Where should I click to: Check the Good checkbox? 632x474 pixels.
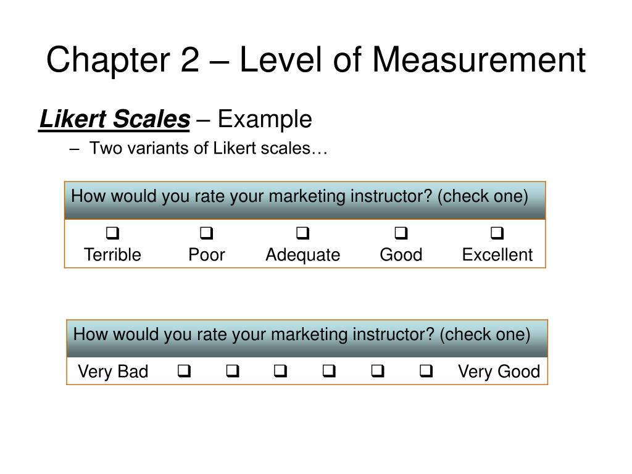pos(401,233)
